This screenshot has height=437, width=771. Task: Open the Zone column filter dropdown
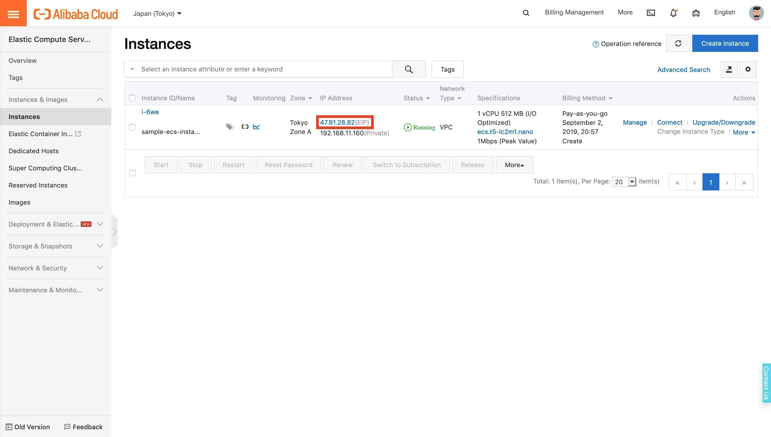[x=310, y=98]
